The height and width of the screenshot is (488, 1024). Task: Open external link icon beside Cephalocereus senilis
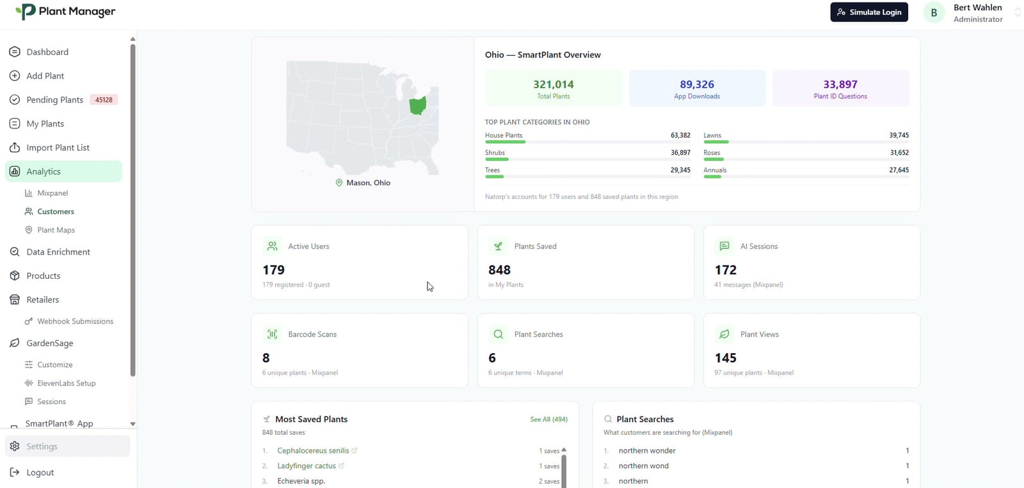[x=355, y=451]
